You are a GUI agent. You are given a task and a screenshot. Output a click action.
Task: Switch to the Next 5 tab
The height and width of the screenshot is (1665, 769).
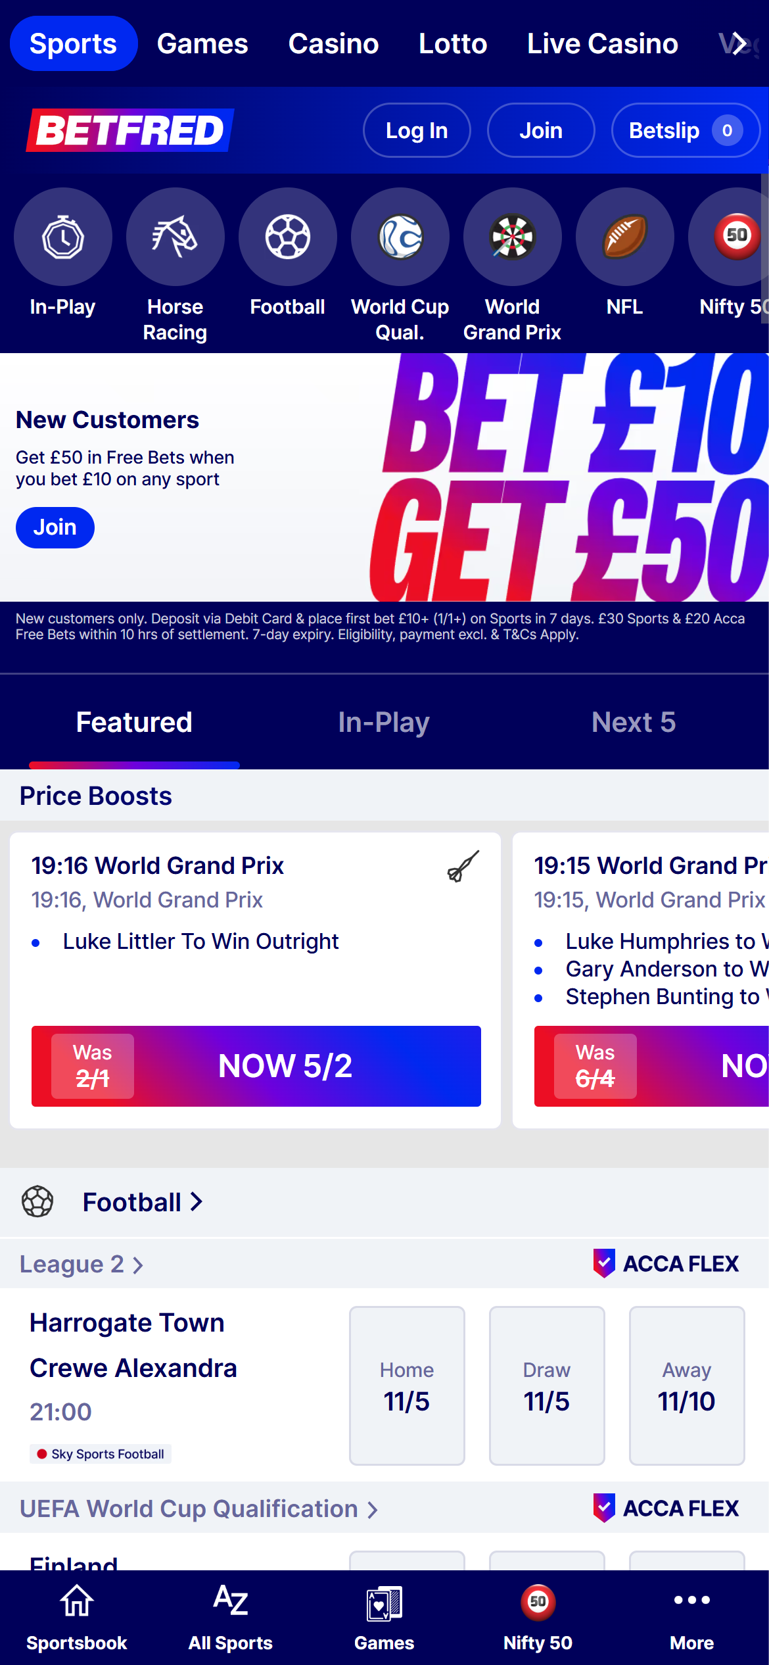634,722
